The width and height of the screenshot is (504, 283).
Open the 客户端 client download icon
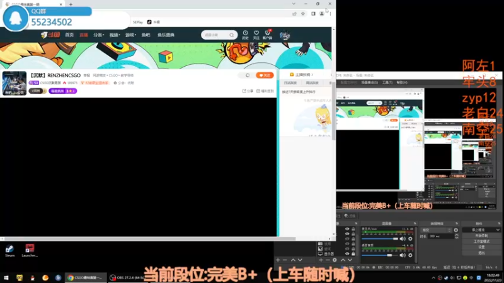click(267, 35)
